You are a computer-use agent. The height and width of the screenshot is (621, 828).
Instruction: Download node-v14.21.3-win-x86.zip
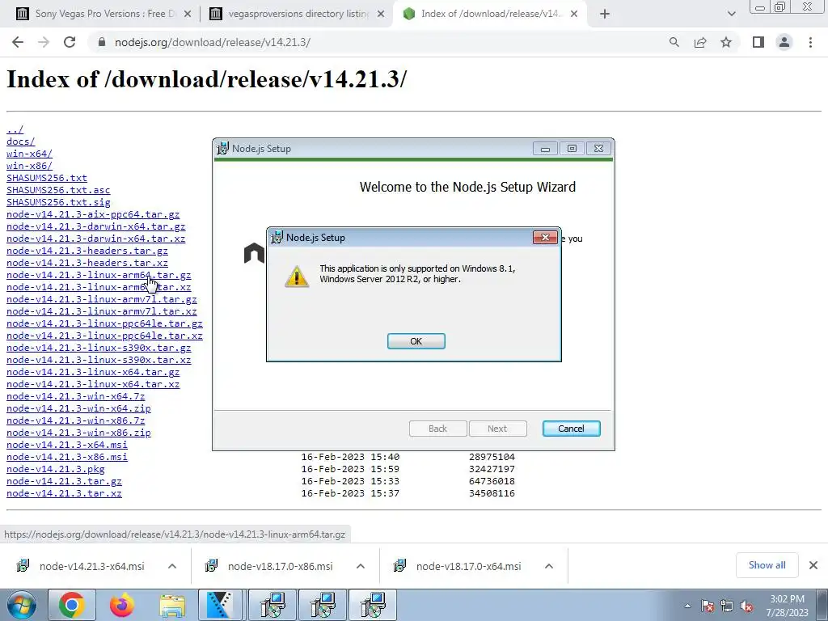tap(78, 433)
